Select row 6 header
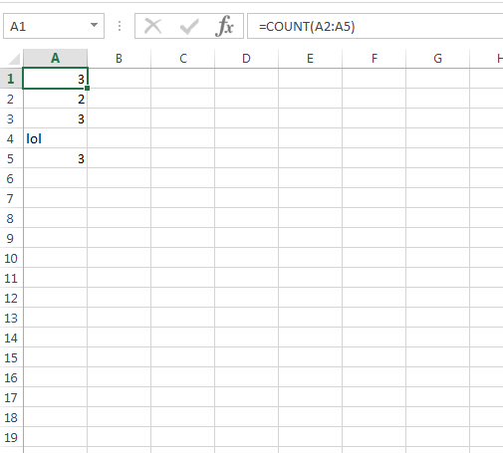This screenshot has width=503, height=453. pyautogui.click(x=11, y=178)
